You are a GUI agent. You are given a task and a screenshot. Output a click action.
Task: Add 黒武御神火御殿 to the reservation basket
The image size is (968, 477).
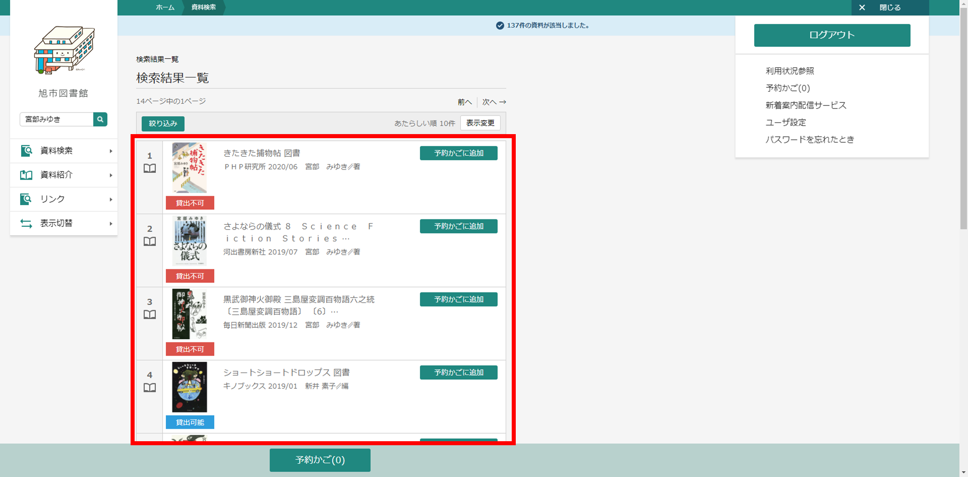[458, 300]
